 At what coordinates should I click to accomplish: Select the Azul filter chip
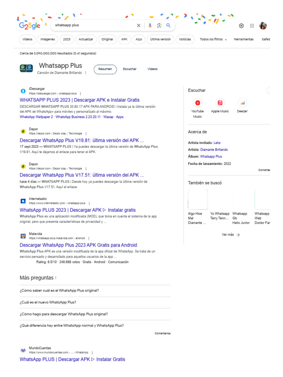(139, 39)
